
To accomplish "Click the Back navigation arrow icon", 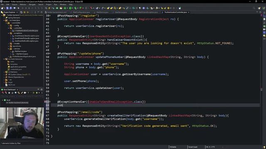I will [x=168, y=8].
